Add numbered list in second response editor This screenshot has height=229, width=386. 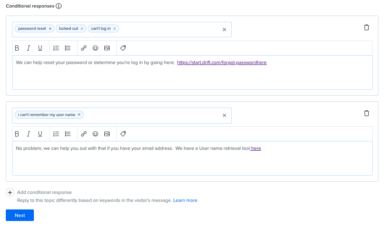(56, 134)
